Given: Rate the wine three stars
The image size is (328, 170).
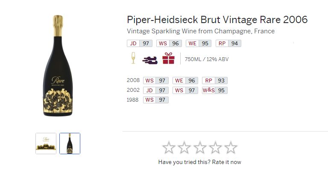Looking at the screenshot, I should tap(200, 147).
